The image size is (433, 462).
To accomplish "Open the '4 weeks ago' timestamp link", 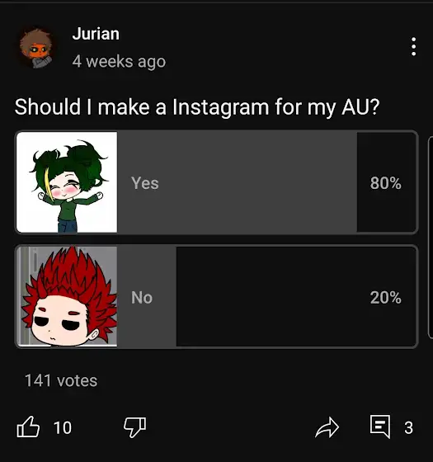I will click(119, 62).
